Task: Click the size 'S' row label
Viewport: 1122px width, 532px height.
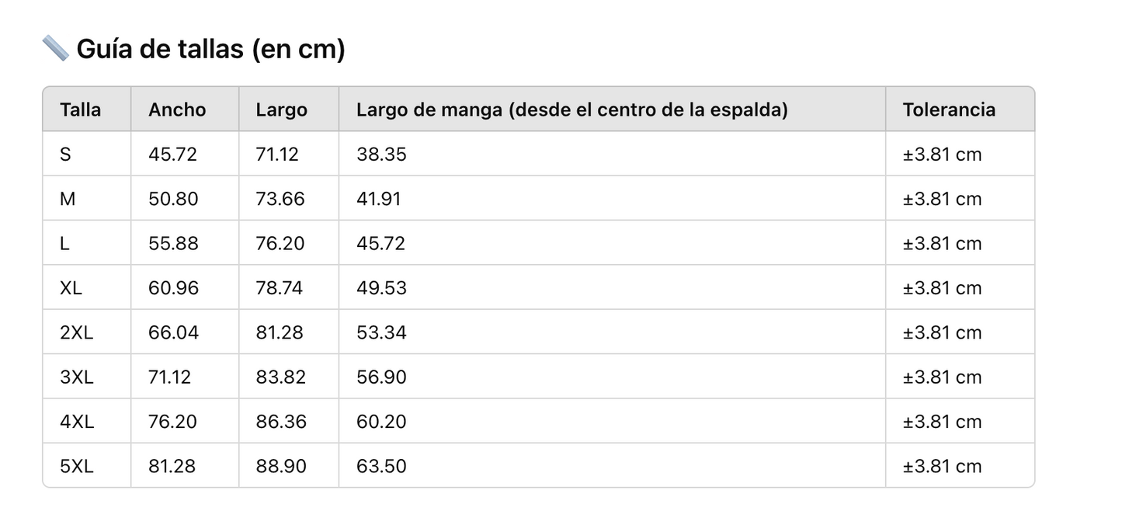Action: (65, 155)
